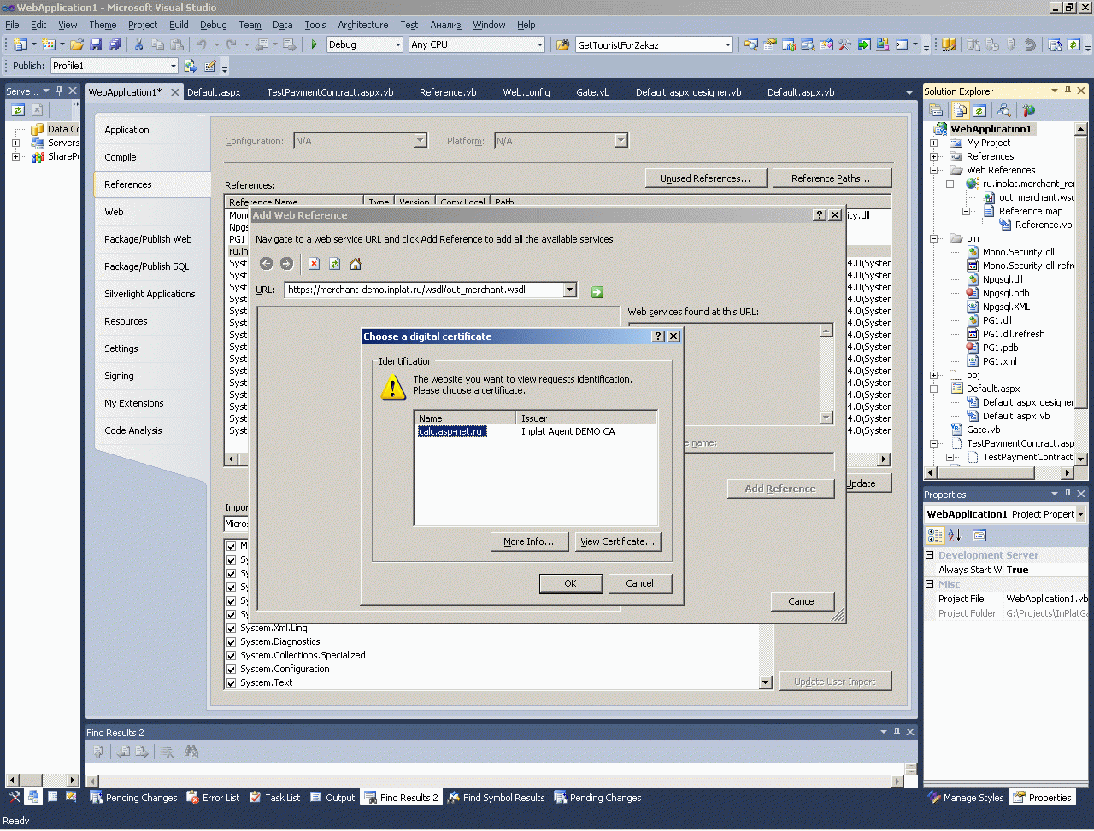Open the Publish Profile1 dropdown

coord(173,66)
